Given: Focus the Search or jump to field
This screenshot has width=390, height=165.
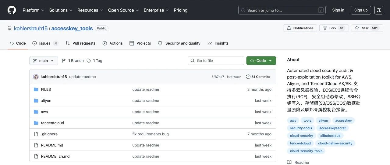Looking at the screenshot, I should point(282,10).
